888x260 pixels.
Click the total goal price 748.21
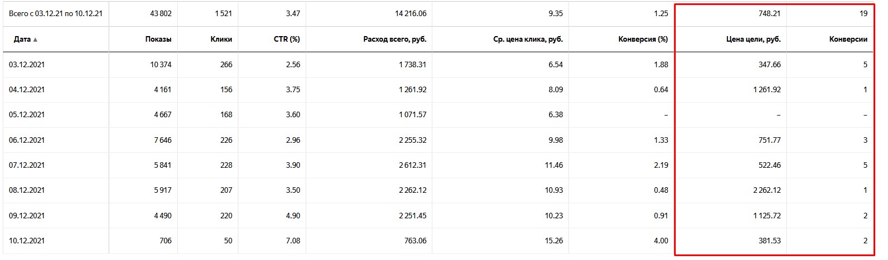pyautogui.click(x=769, y=13)
